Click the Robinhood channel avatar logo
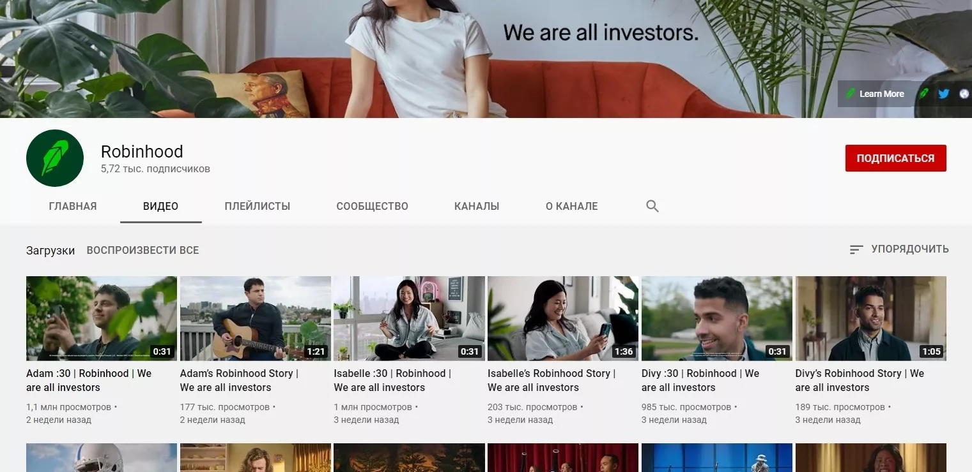 tap(55, 158)
